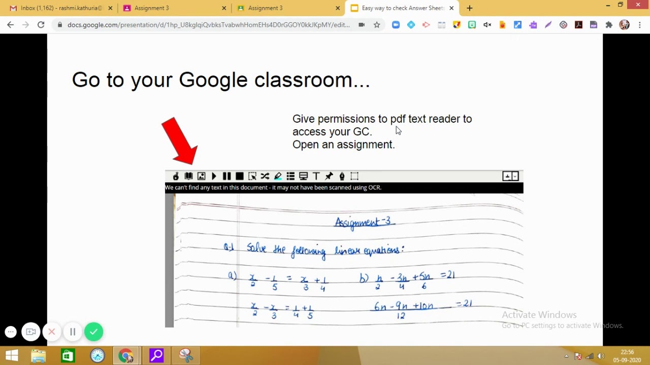650x365 pixels.
Task: Click the Stop icon in the reader toolbar
Action: [x=239, y=176]
